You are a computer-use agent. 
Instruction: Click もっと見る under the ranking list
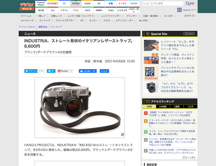tap(189, 157)
